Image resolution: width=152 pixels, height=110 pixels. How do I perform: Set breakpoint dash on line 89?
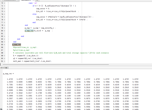[x=4, y=56]
